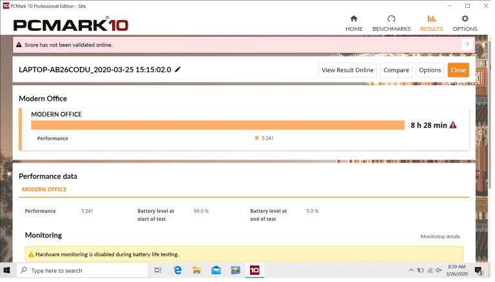Click the PCMark 10 taskbar icon

[255, 270]
